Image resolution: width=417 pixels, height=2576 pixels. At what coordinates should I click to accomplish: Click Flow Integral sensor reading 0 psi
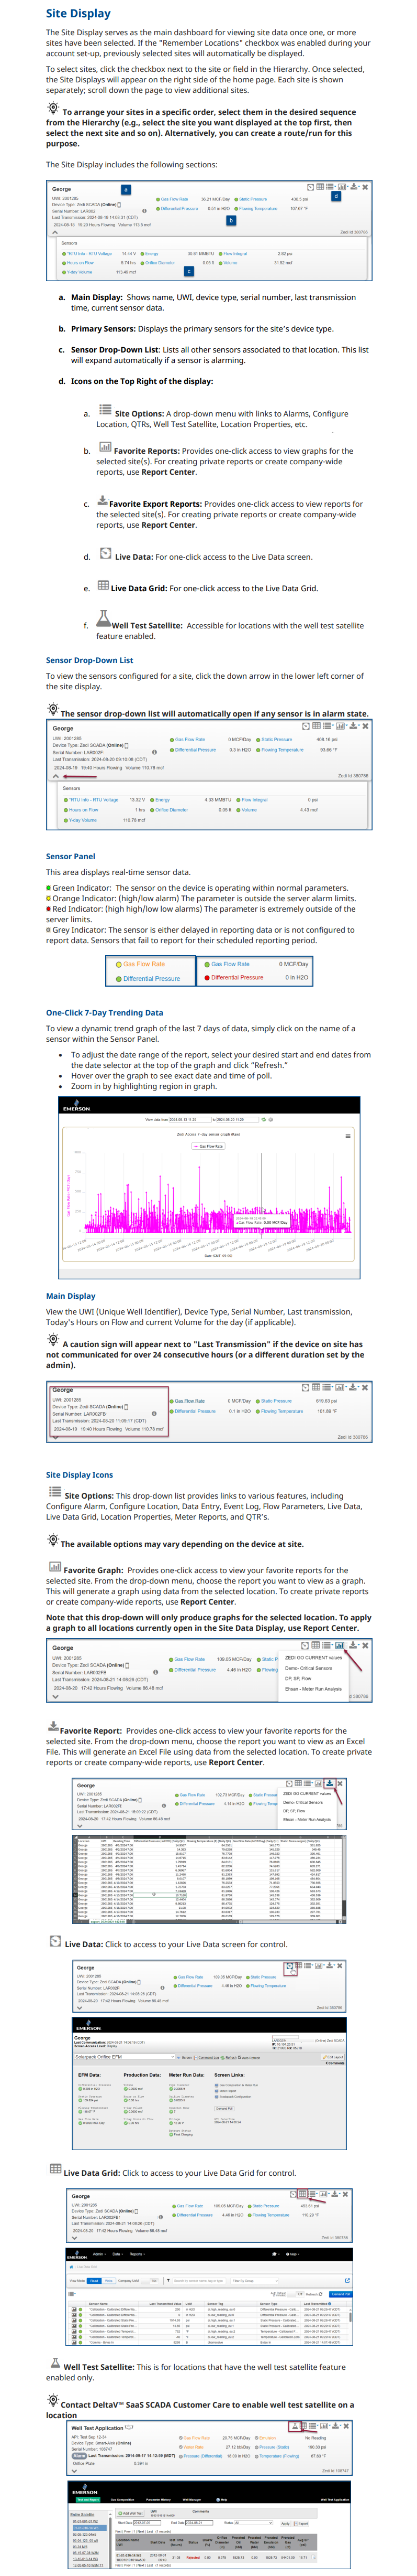click(x=255, y=800)
